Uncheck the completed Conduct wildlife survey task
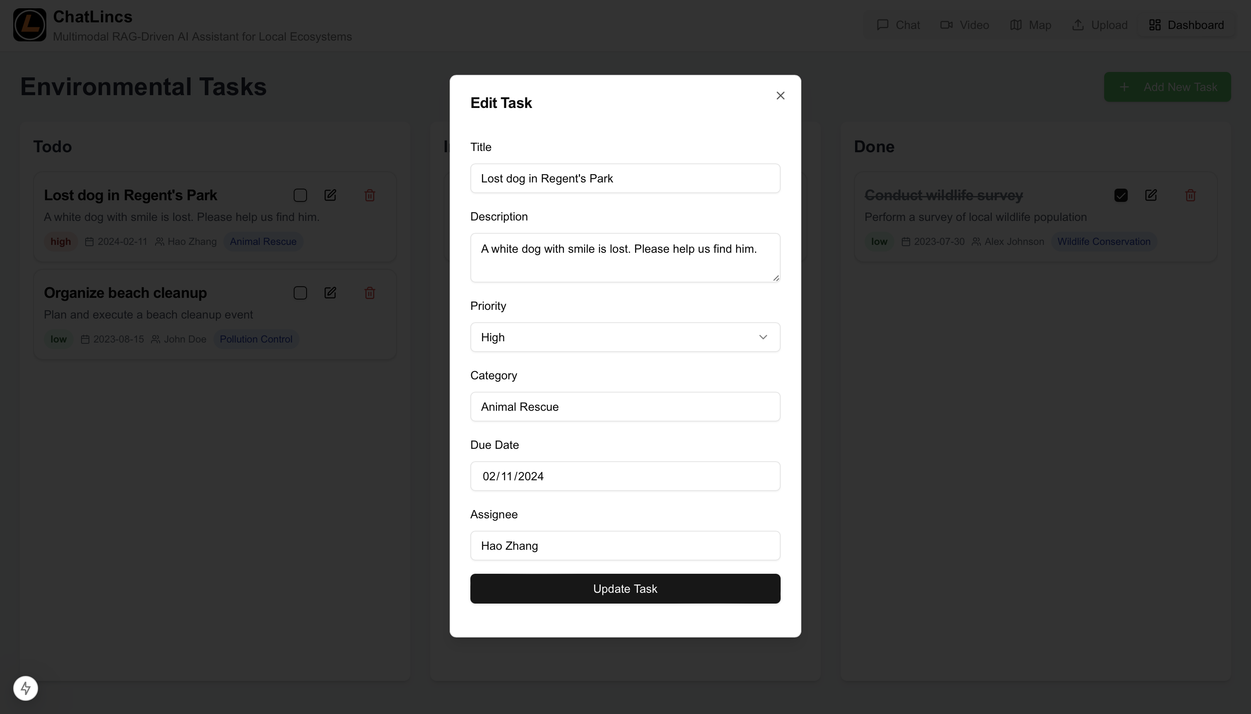The width and height of the screenshot is (1251, 714). pyautogui.click(x=1122, y=195)
